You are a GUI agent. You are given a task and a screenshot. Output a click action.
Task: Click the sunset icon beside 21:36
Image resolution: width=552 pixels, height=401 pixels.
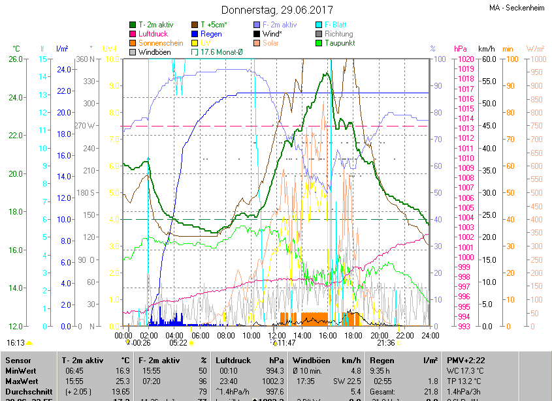[399, 343]
